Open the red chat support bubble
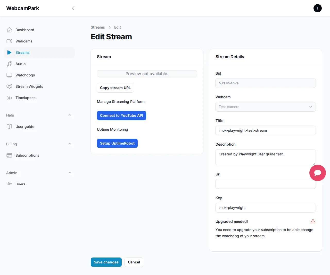Screen dimensions: 330x275 [317, 173]
